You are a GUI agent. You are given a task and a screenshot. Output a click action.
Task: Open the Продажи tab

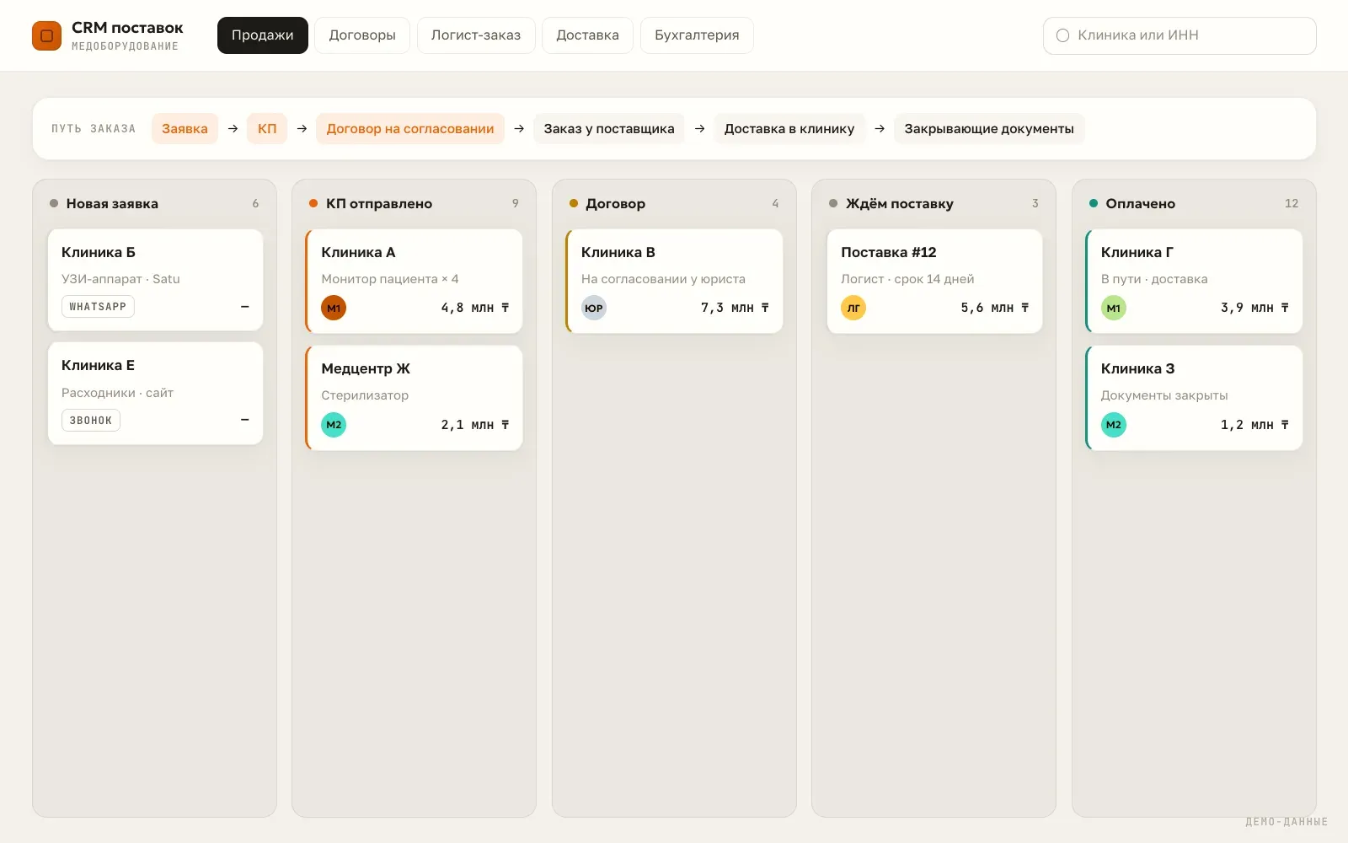tap(263, 35)
